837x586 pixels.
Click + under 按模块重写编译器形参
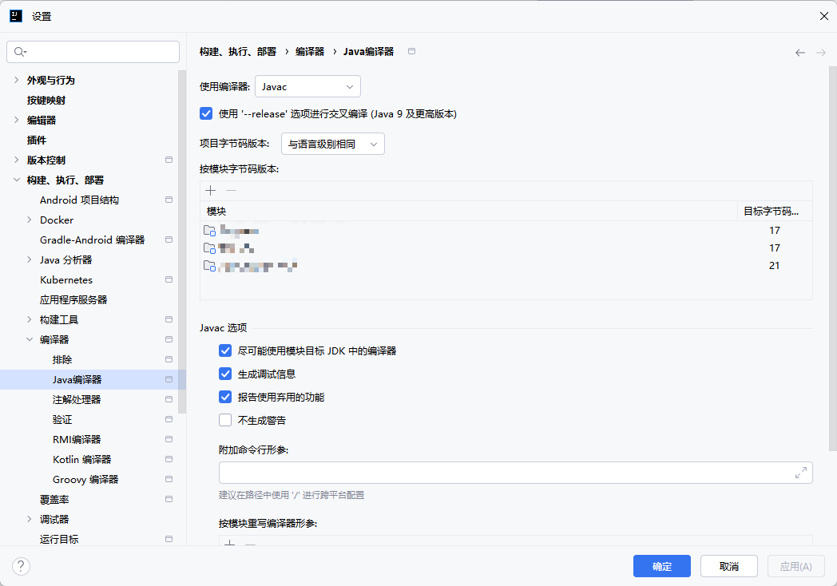coord(228,544)
